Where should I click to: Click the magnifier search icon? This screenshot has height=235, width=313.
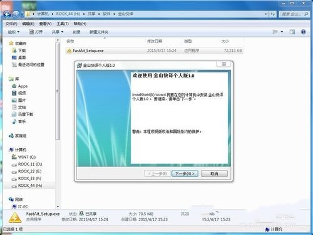[x=306, y=14]
